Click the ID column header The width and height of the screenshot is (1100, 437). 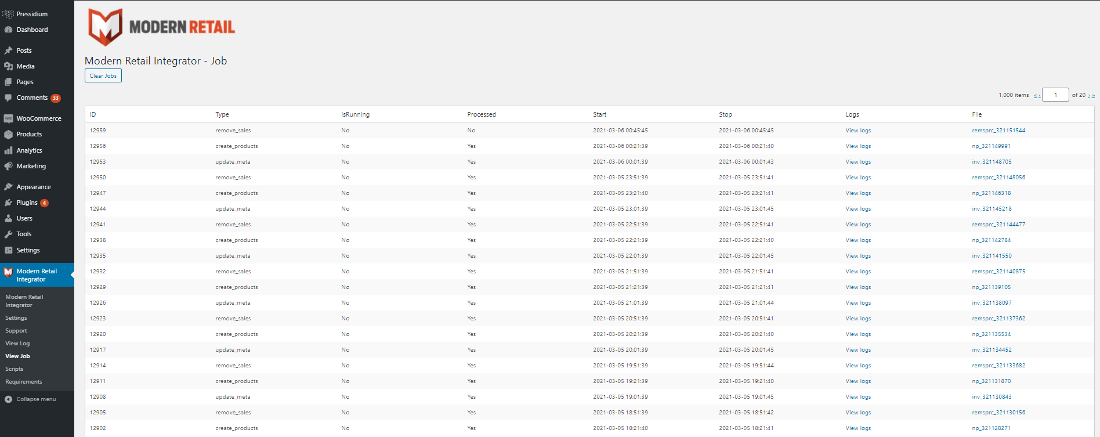pyautogui.click(x=93, y=114)
